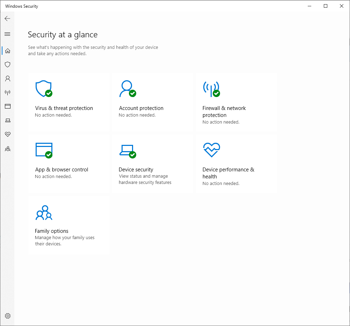Click 'No action needed.' under Account protection
This screenshot has width=350, height=326.
click(137, 115)
